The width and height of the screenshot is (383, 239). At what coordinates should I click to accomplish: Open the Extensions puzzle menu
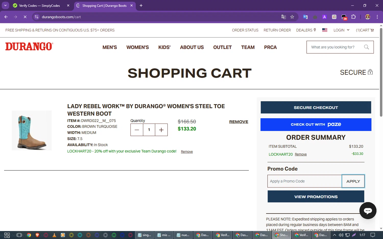click(353, 17)
